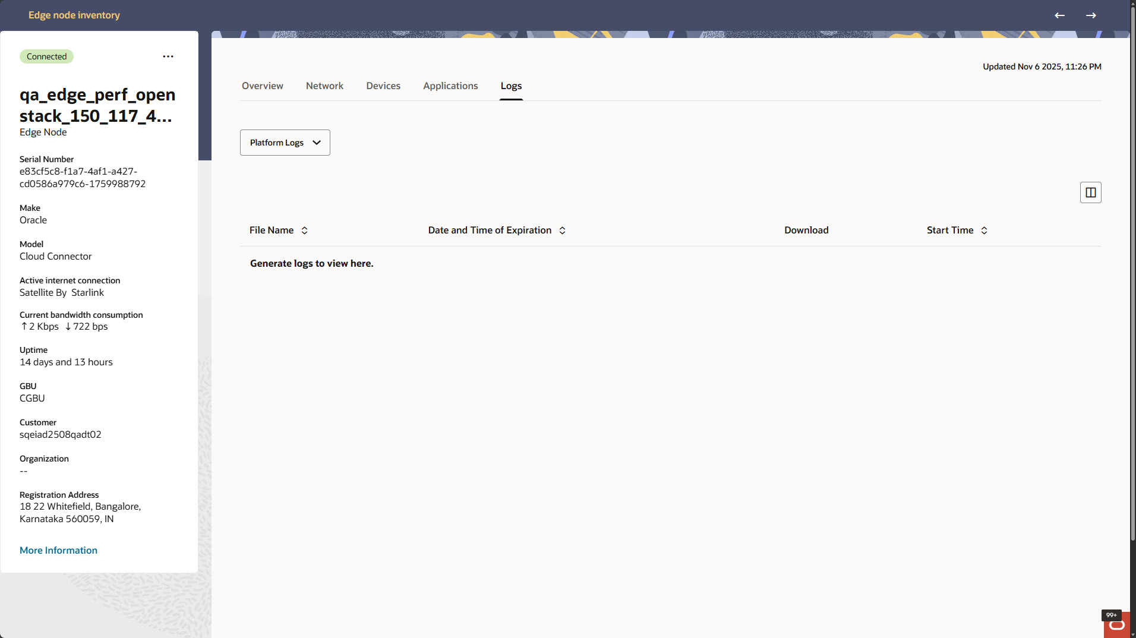1136x638 pixels.
Task: Open the More Information link
Action: tap(58, 550)
